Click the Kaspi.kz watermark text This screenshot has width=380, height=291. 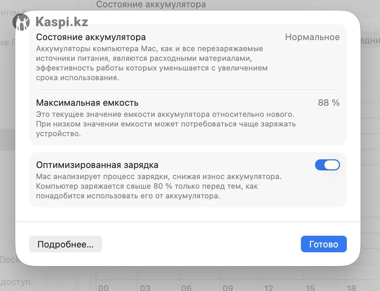point(61,22)
